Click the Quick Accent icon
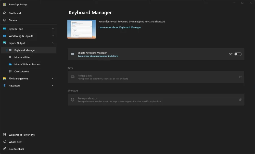The width and height of the screenshot is (255, 154). pos(10,71)
